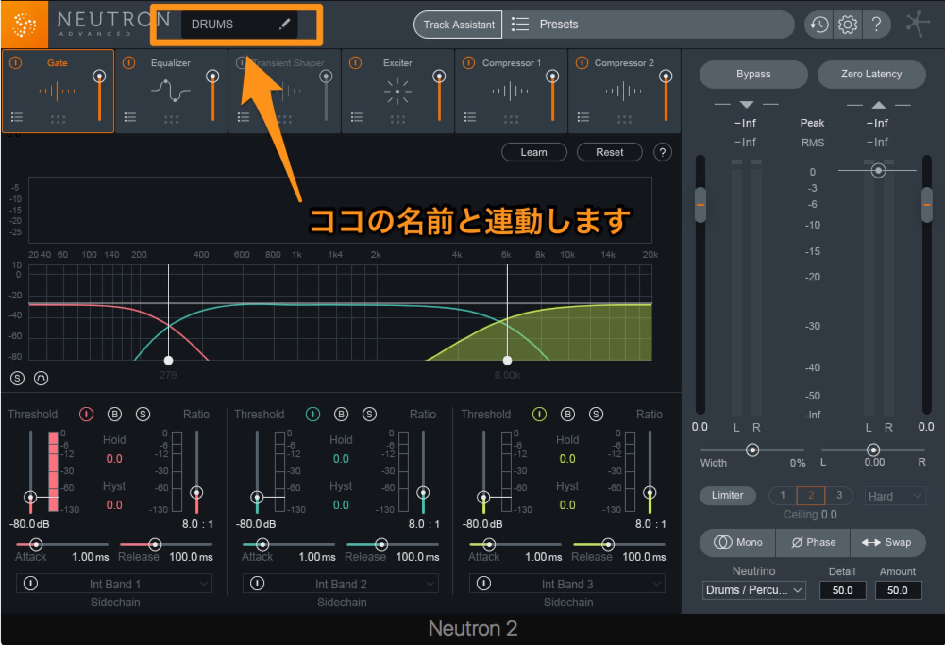This screenshot has height=645, width=945.
Task: Open the Neutrino Drums / Percu... dropdown
Action: 754,590
